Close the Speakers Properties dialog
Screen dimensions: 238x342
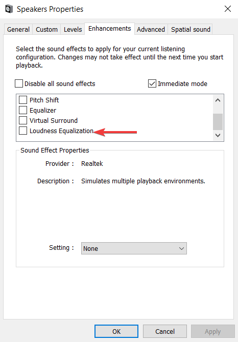(228, 9)
